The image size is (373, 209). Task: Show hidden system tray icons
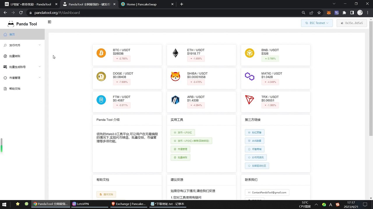tap(316, 204)
